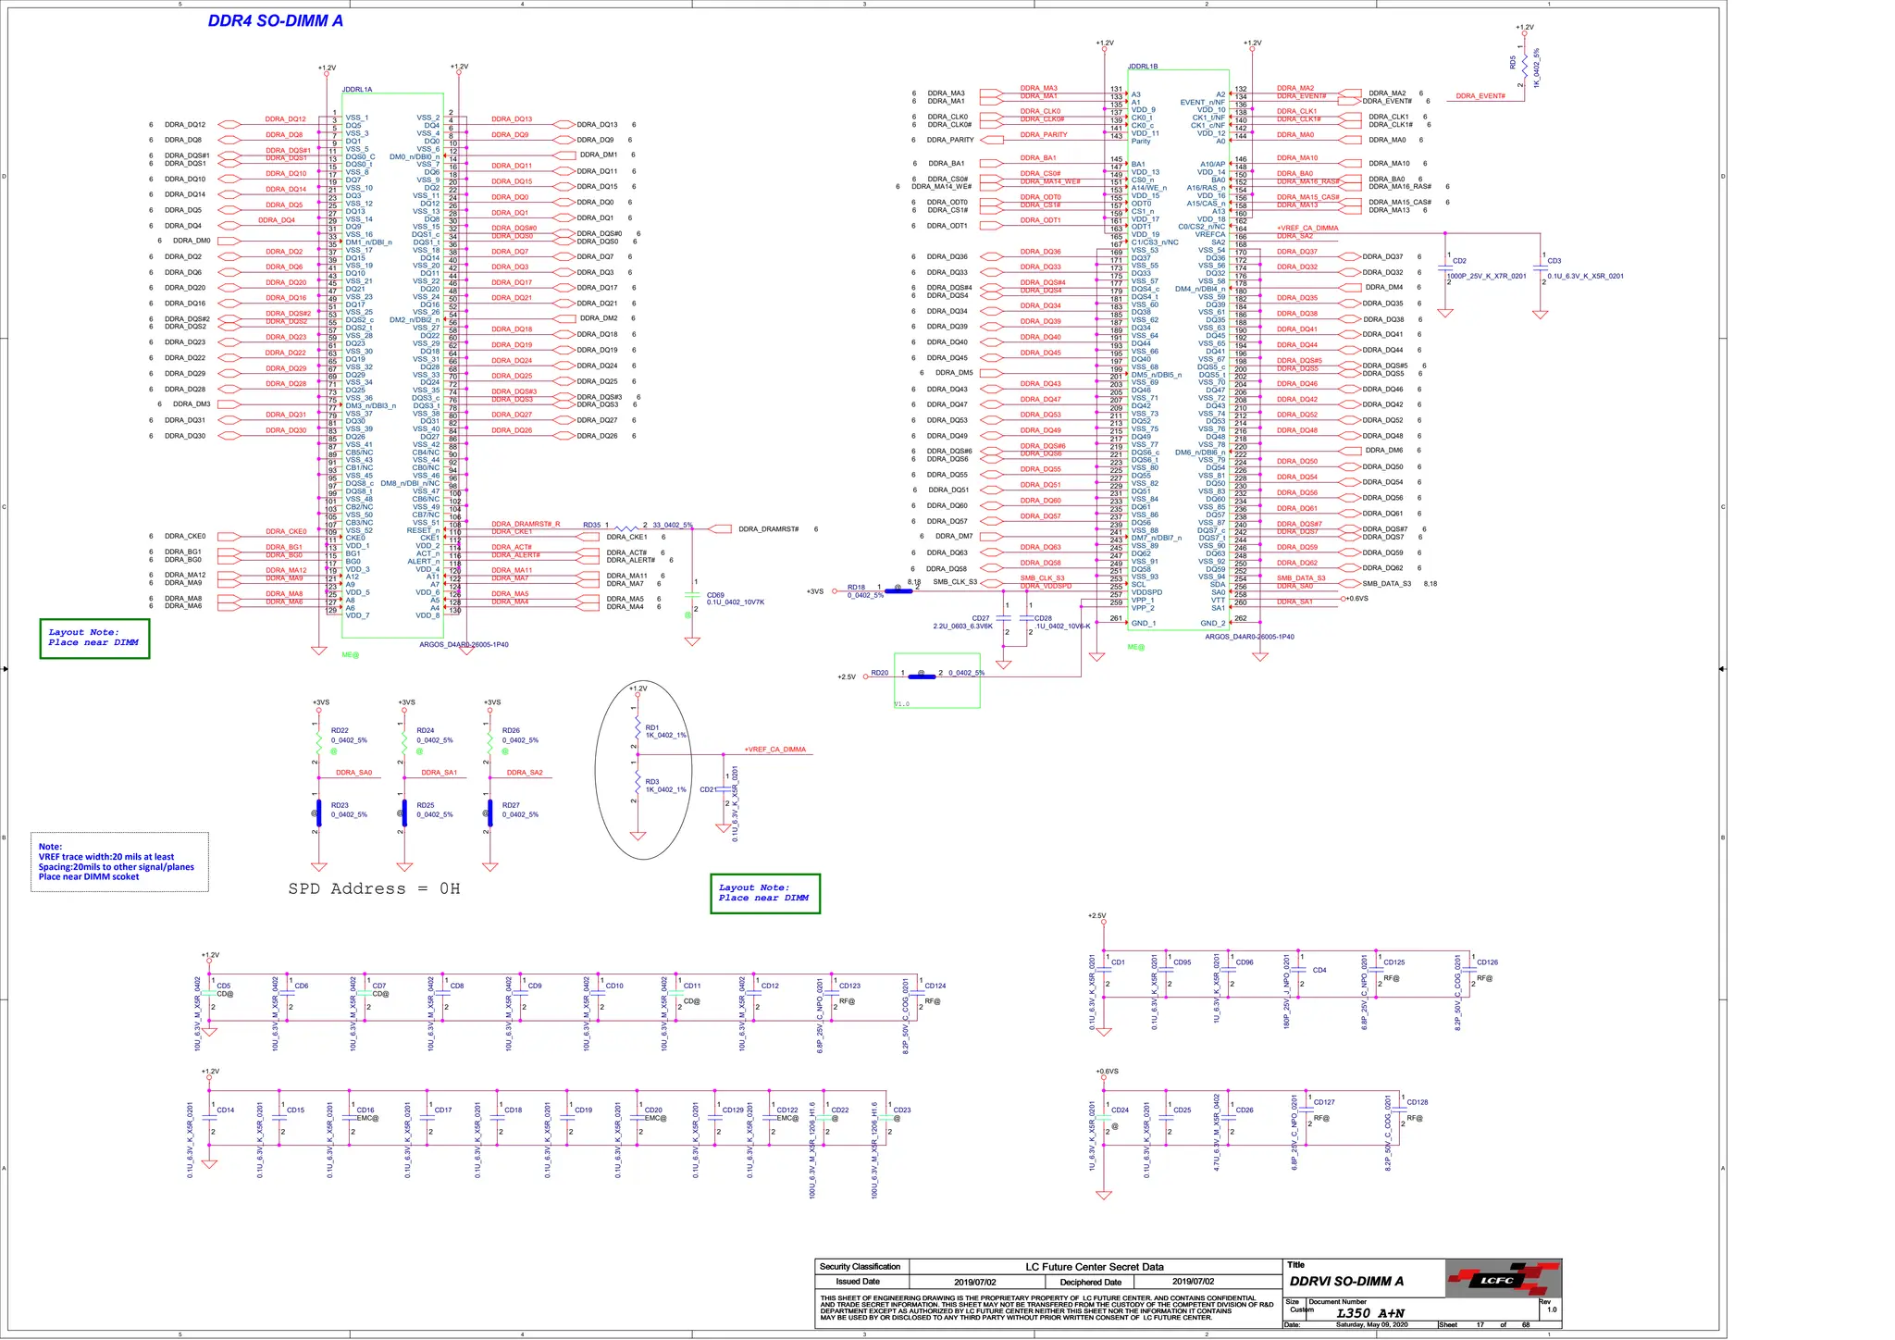Click the VDDSPD pin name
This screenshot has height=1340, width=1895.
[1146, 592]
